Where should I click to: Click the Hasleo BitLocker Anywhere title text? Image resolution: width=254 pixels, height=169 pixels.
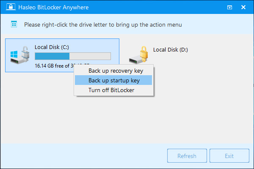point(53,7)
